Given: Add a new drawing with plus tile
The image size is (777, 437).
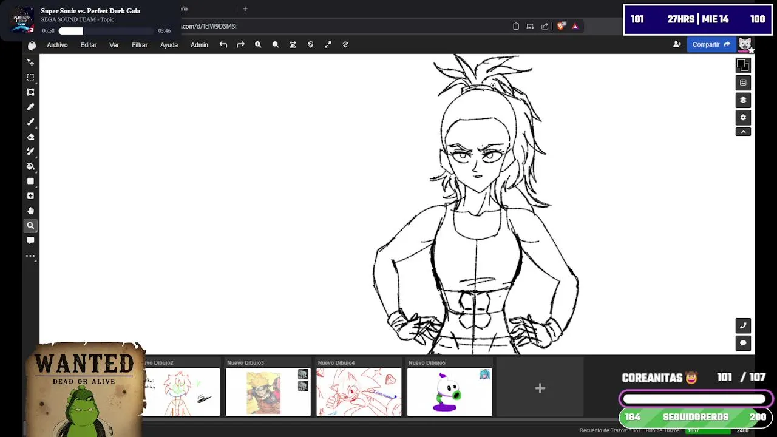Looking at the screenshot, I should pyautogui.click(x=540, y=388).
